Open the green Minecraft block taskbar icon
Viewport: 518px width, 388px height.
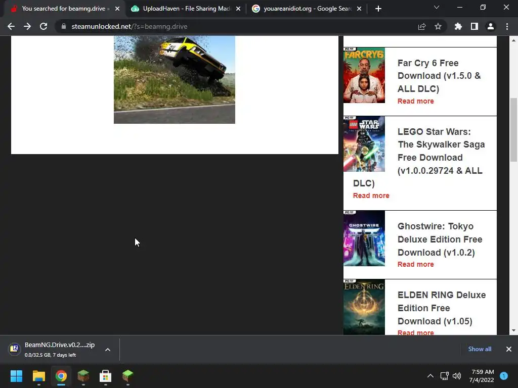[x=128, y=376]
